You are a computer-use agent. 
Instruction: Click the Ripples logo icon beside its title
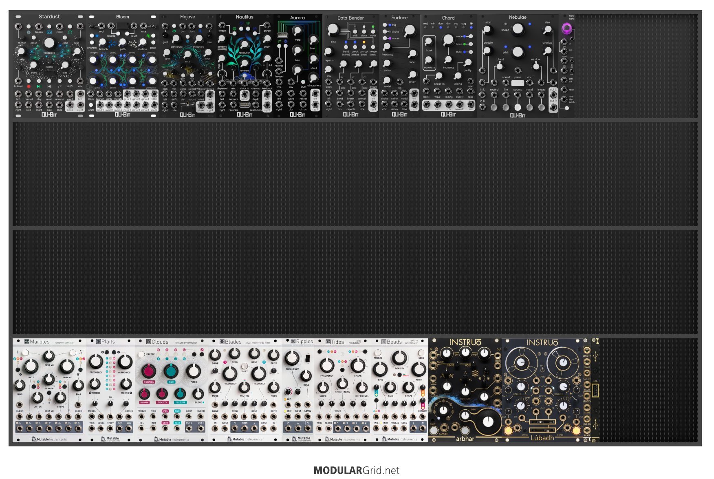click(293, 341)
